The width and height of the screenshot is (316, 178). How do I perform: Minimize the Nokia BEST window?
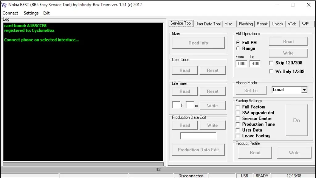(277, 5)
